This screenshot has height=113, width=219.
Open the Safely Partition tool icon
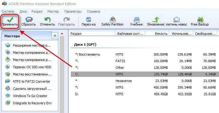tap(112, 20)
